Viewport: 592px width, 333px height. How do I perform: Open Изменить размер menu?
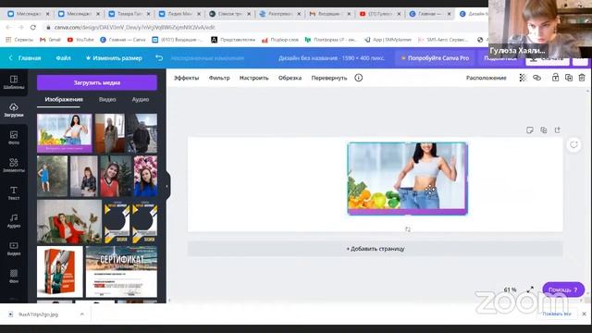coord(114,58)
